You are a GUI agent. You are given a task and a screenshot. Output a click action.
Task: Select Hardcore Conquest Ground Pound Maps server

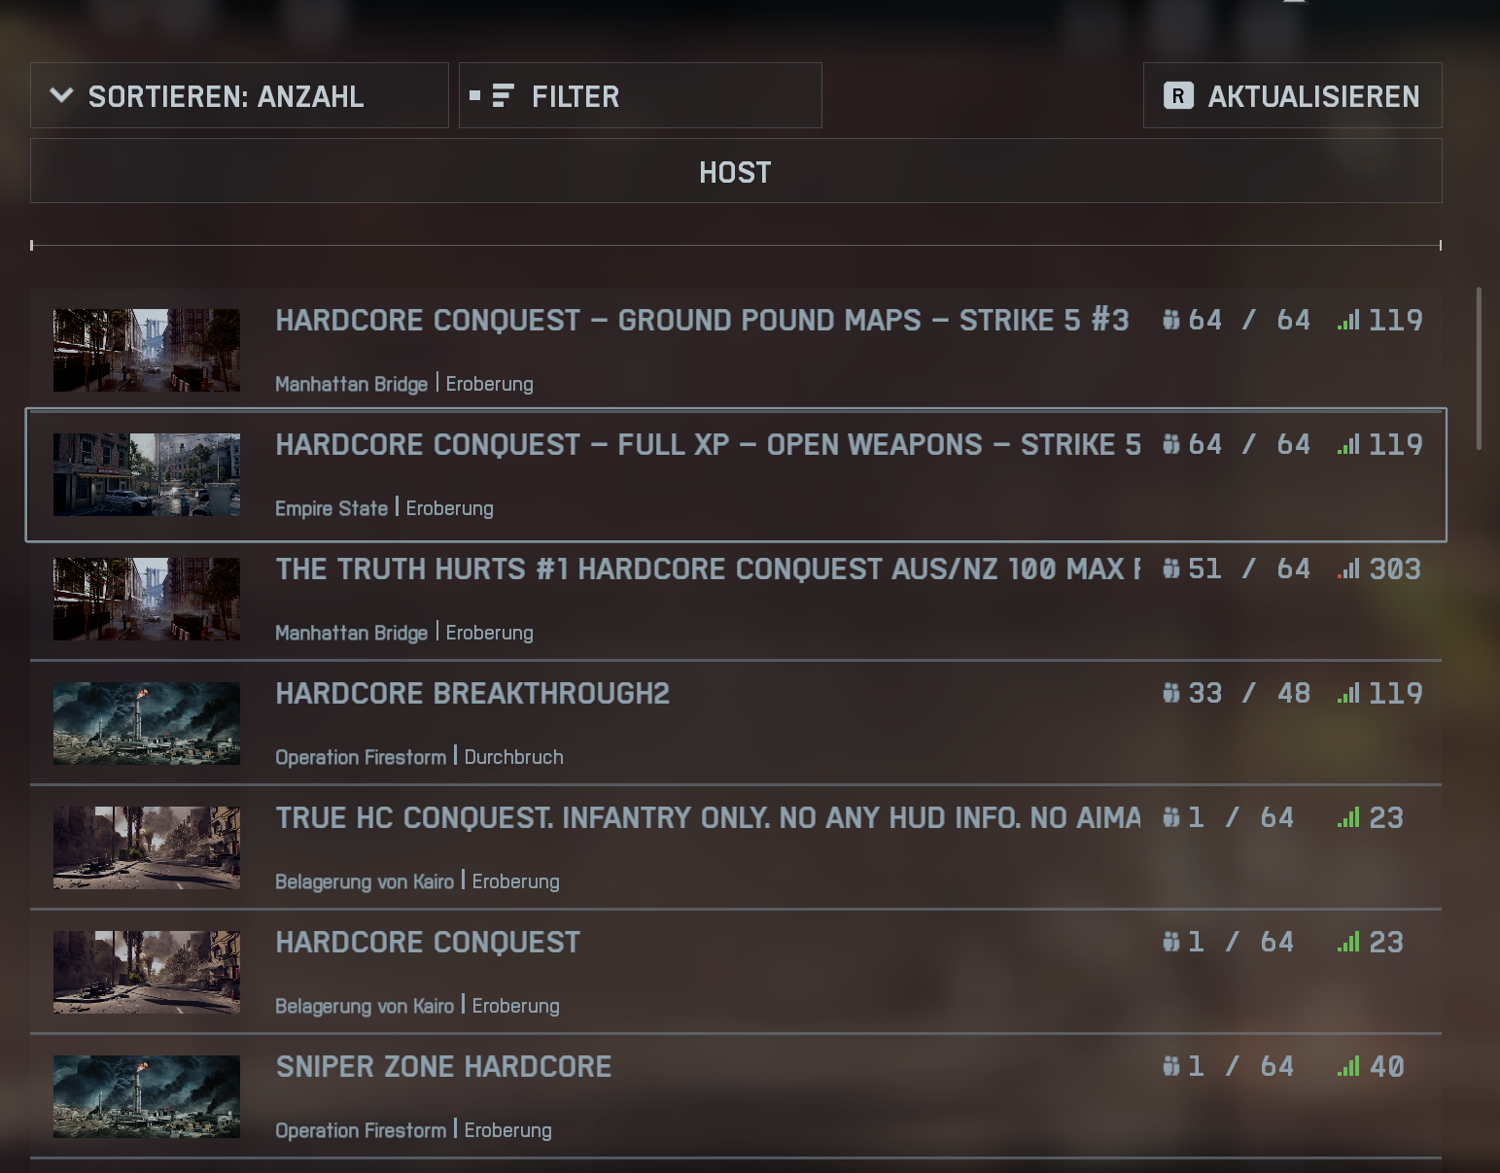tap(736, 350)
